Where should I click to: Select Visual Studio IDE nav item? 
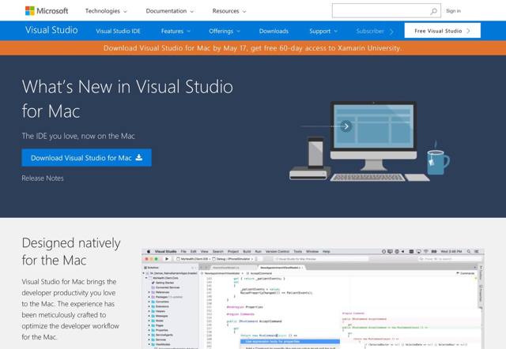point(117,31)
